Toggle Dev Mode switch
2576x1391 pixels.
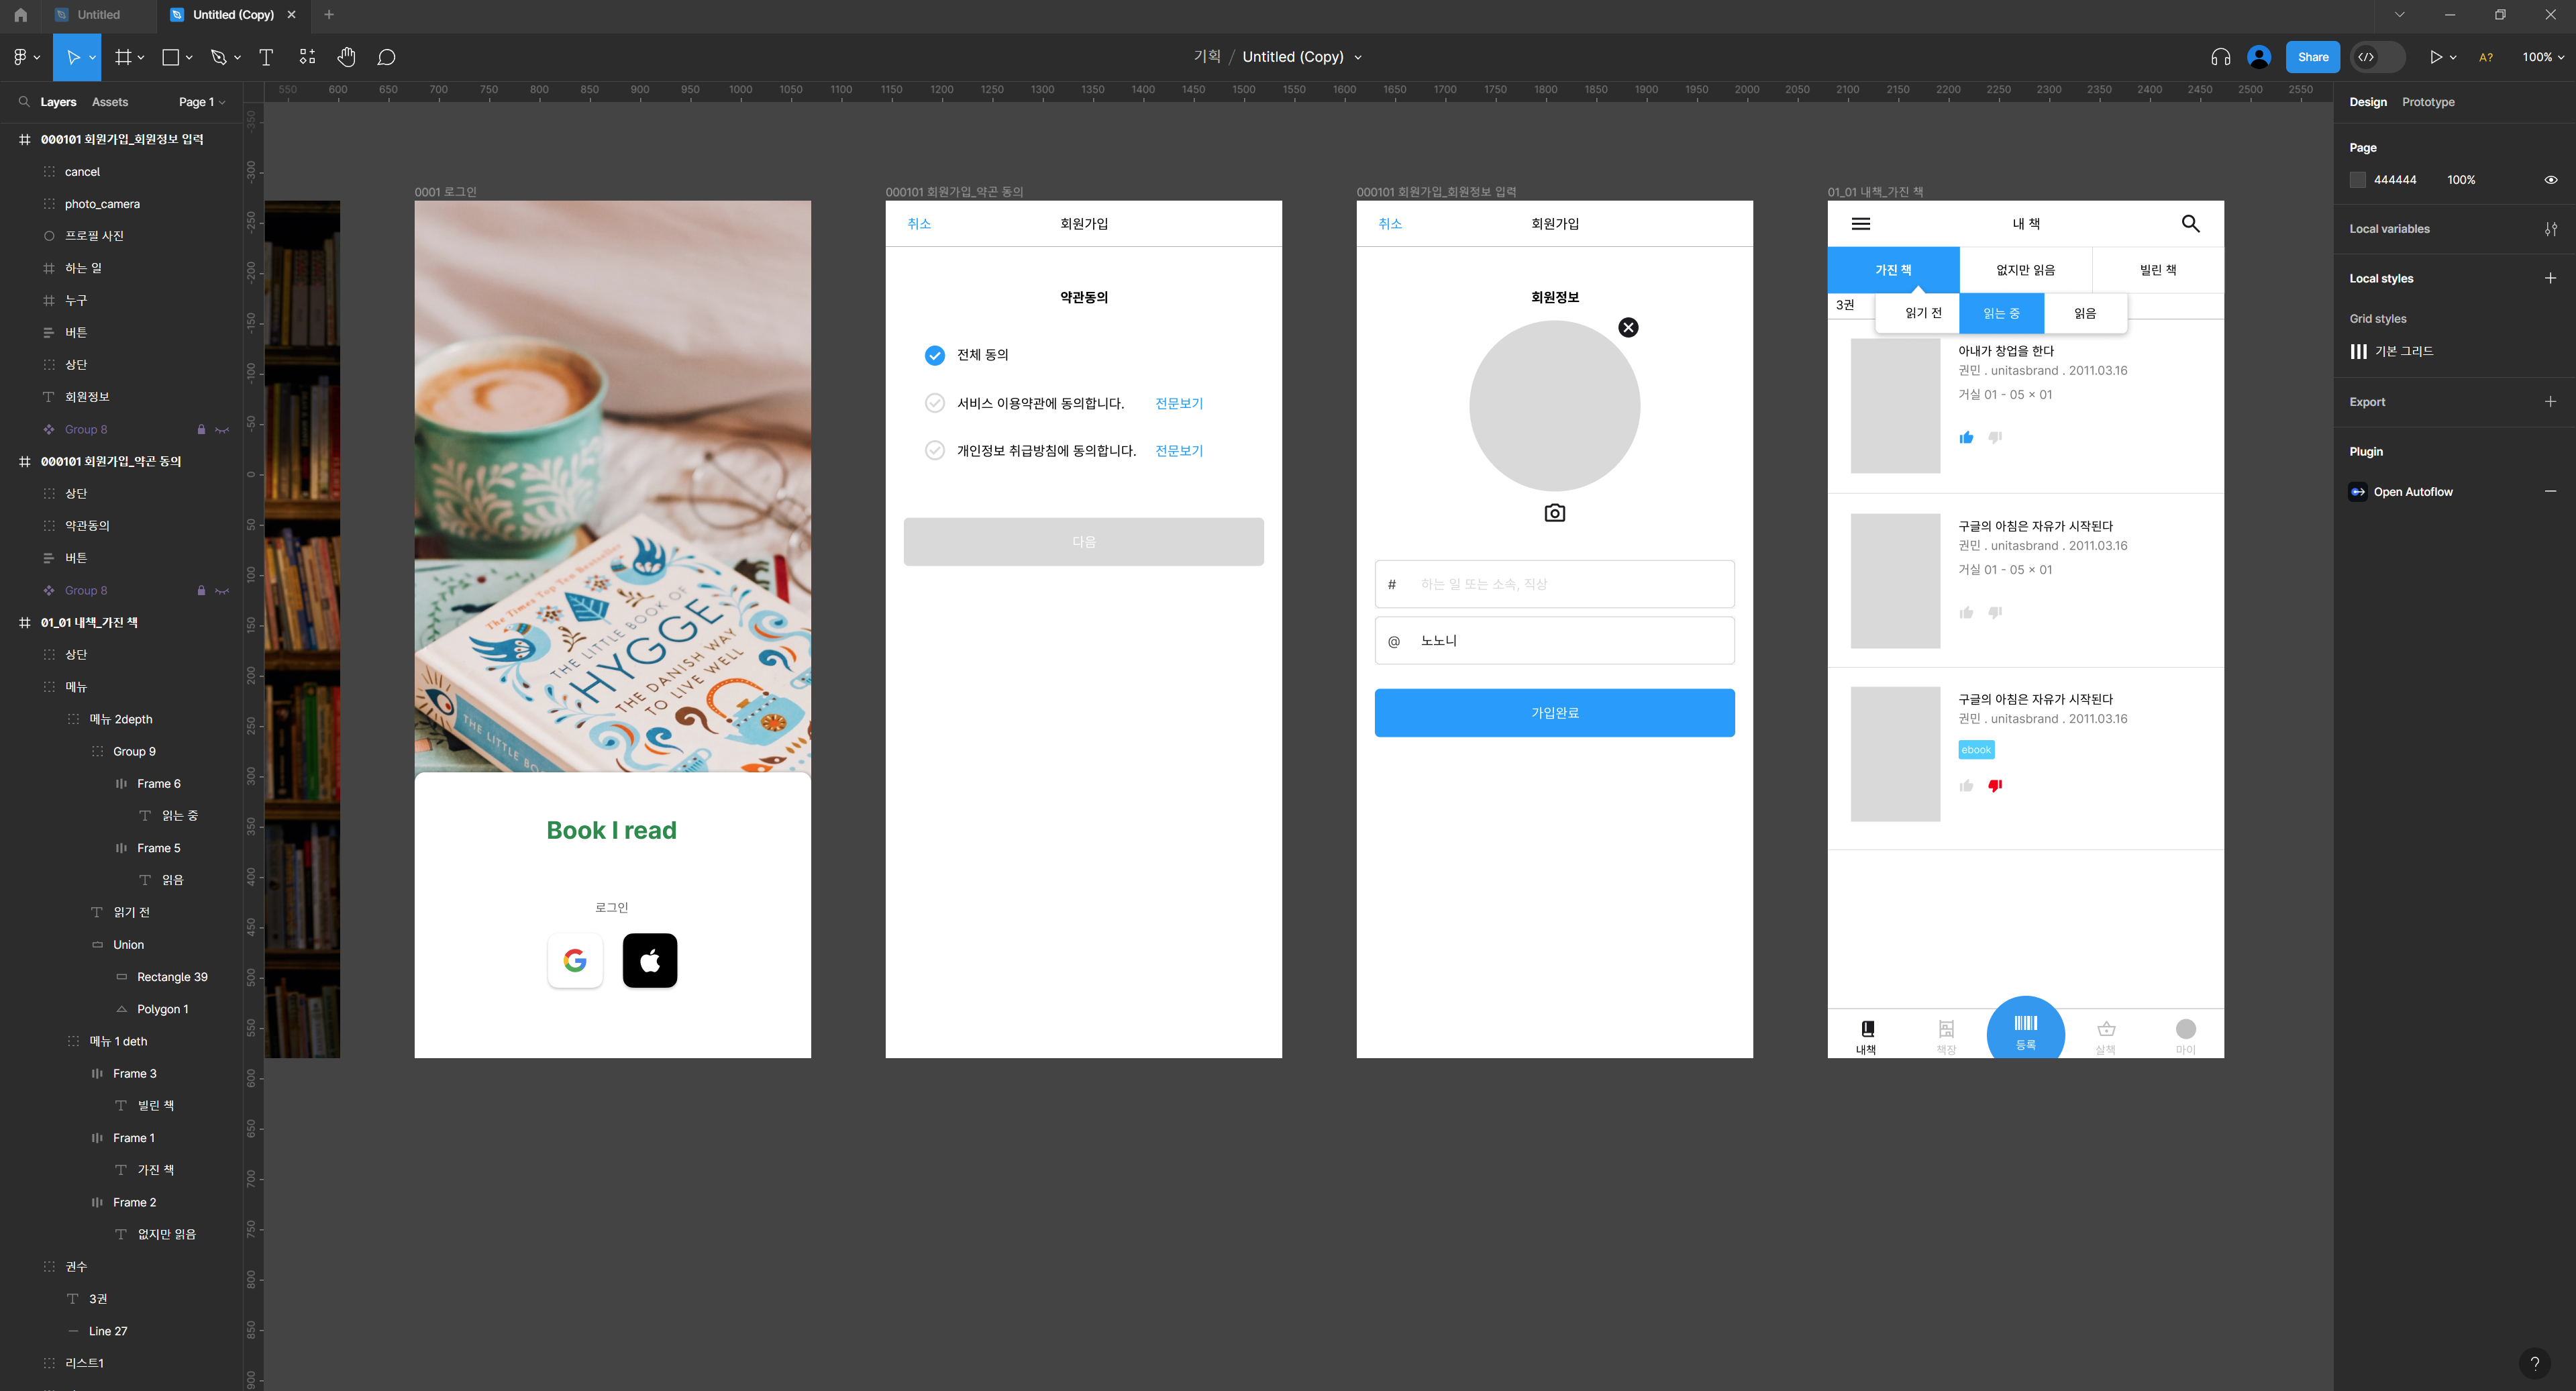pos(2377,57)
